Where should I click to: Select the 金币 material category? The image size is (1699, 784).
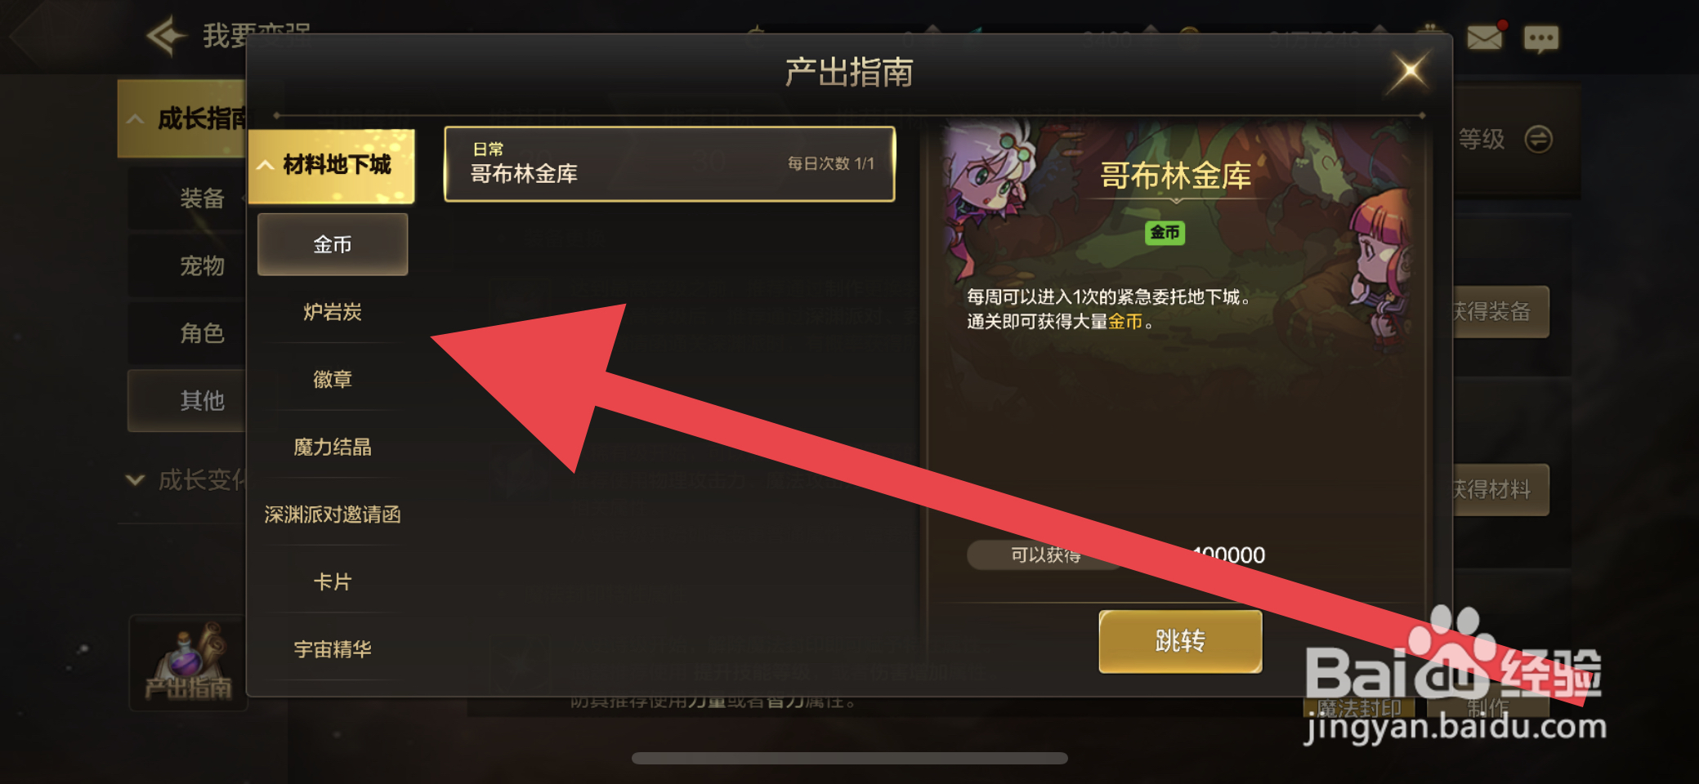click(x=333, y=244)
